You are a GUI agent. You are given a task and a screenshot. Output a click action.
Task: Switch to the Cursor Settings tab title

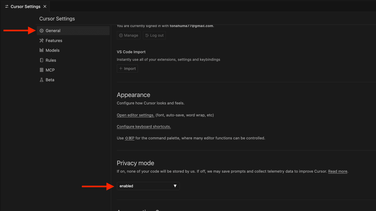click(25, 7)
